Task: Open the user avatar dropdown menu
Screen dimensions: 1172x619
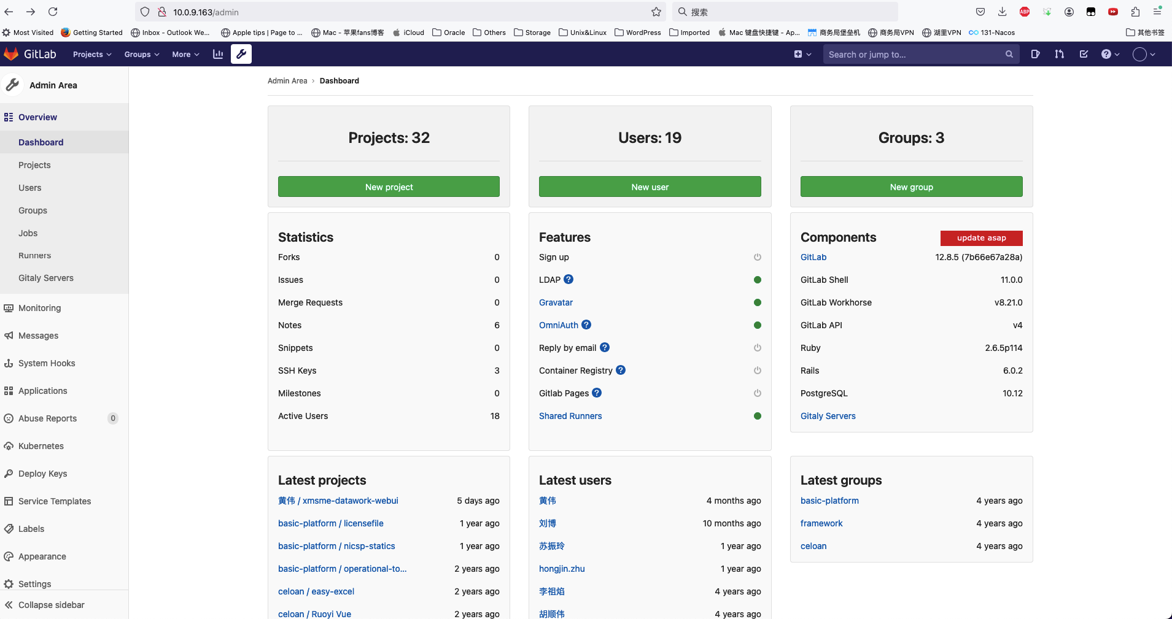Action: coord(1144,54)
